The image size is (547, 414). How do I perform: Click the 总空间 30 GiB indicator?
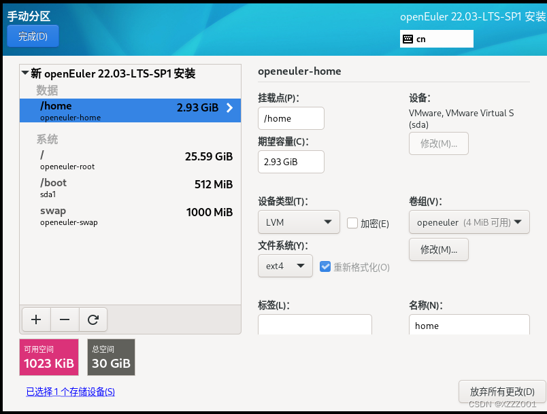[x=111, y=357]
